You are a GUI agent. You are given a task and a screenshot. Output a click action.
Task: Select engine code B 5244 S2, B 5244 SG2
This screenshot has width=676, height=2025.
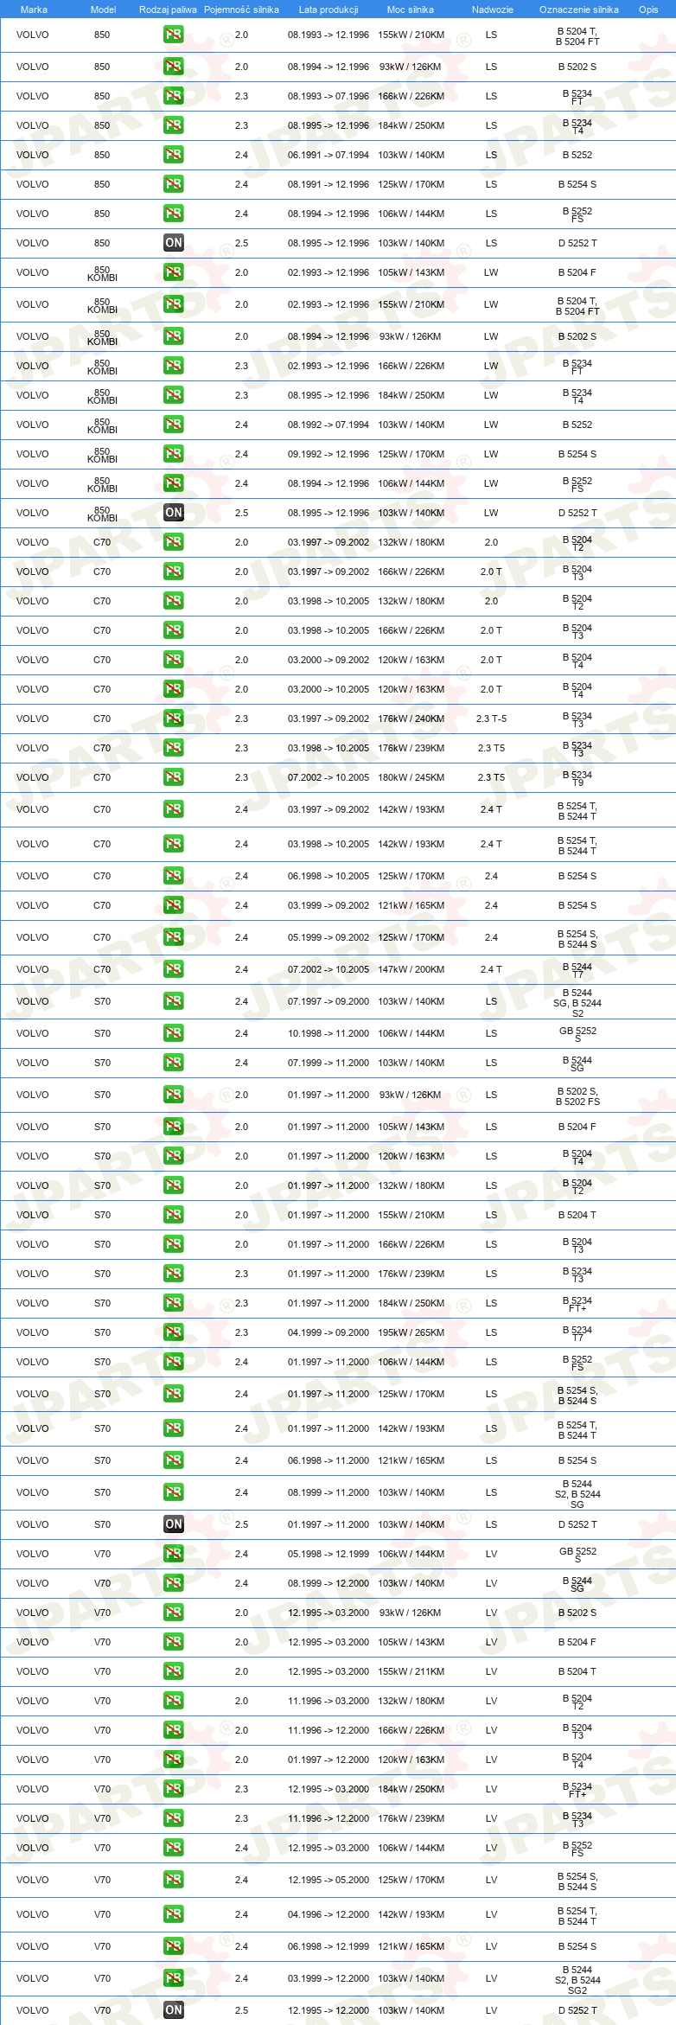[x=577, y=1980]
